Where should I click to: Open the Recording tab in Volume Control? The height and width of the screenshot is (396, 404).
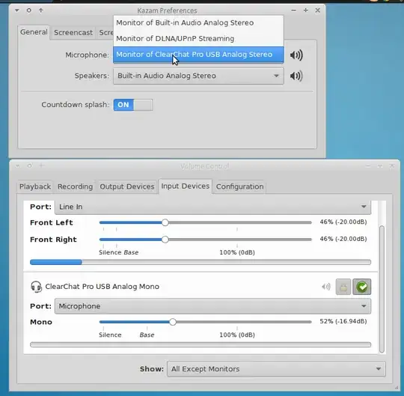[76, 186]
